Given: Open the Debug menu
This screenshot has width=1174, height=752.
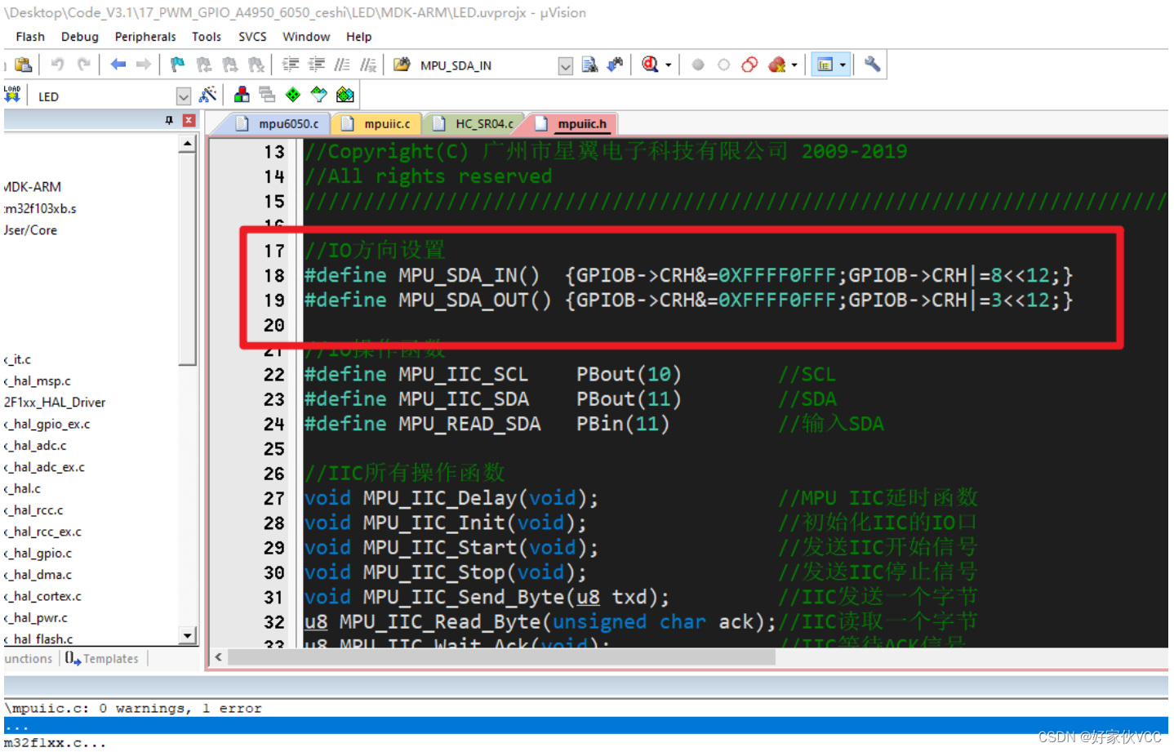Looking at the screenshot, I should (80, 37).
